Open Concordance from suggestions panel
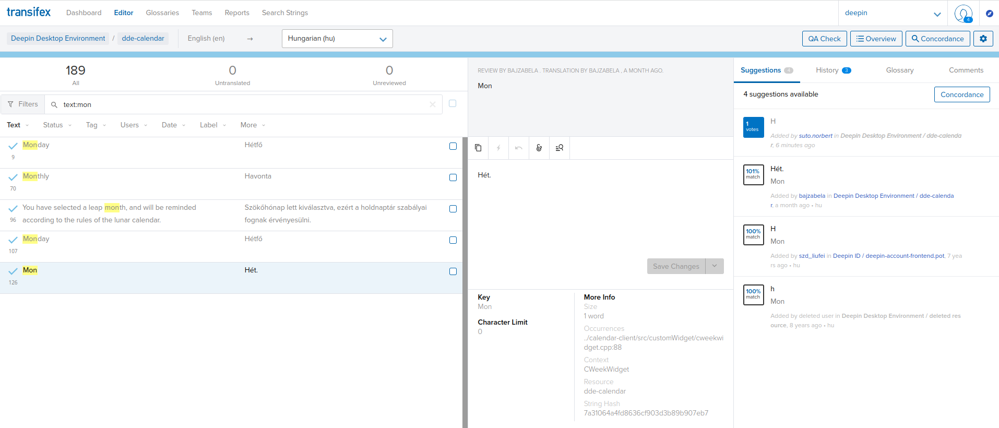 click(961, 94)
